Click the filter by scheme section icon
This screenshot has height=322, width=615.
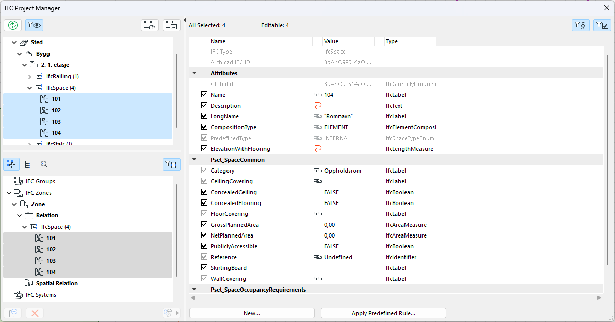(x=580, y=25)
